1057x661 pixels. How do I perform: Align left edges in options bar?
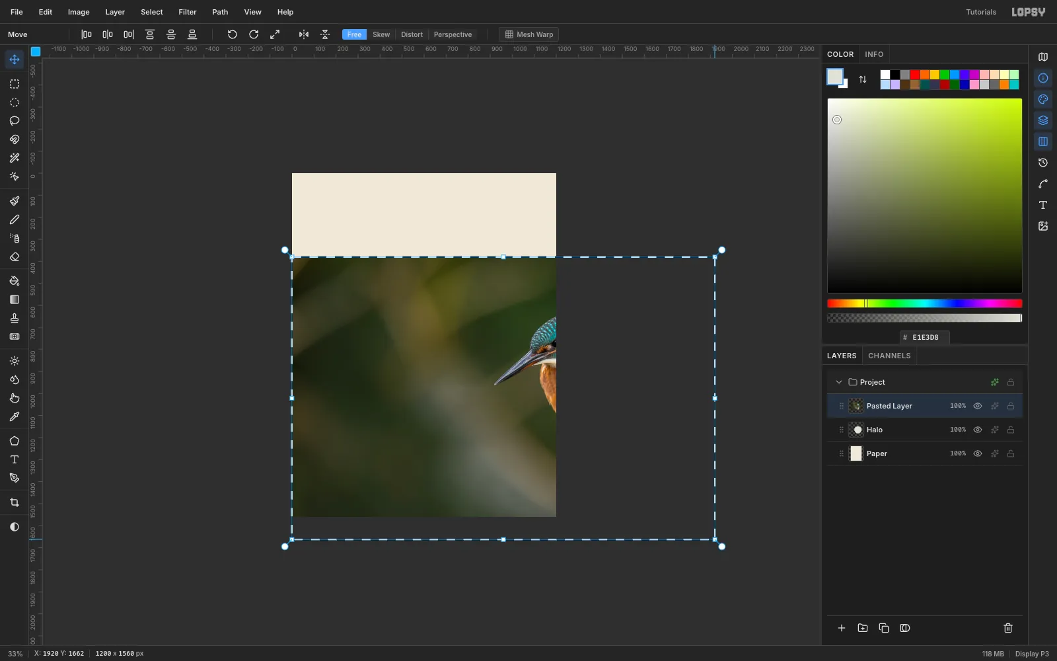point(87,34)
